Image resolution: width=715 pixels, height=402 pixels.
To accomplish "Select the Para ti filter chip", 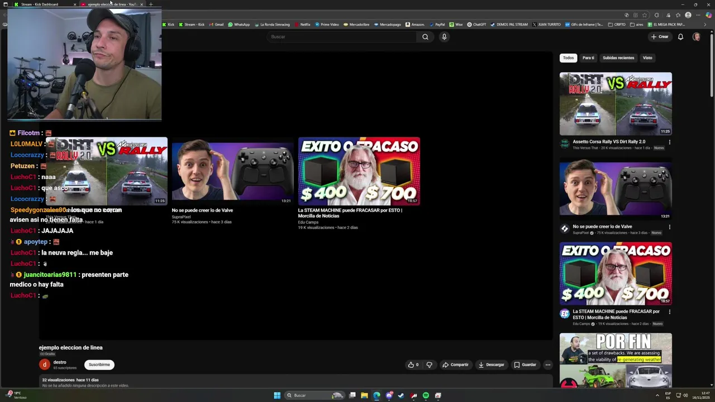I will (588, 58).
